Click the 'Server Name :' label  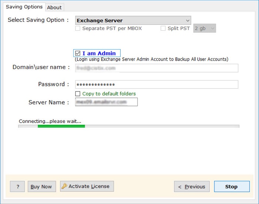(x=49, y=102)
